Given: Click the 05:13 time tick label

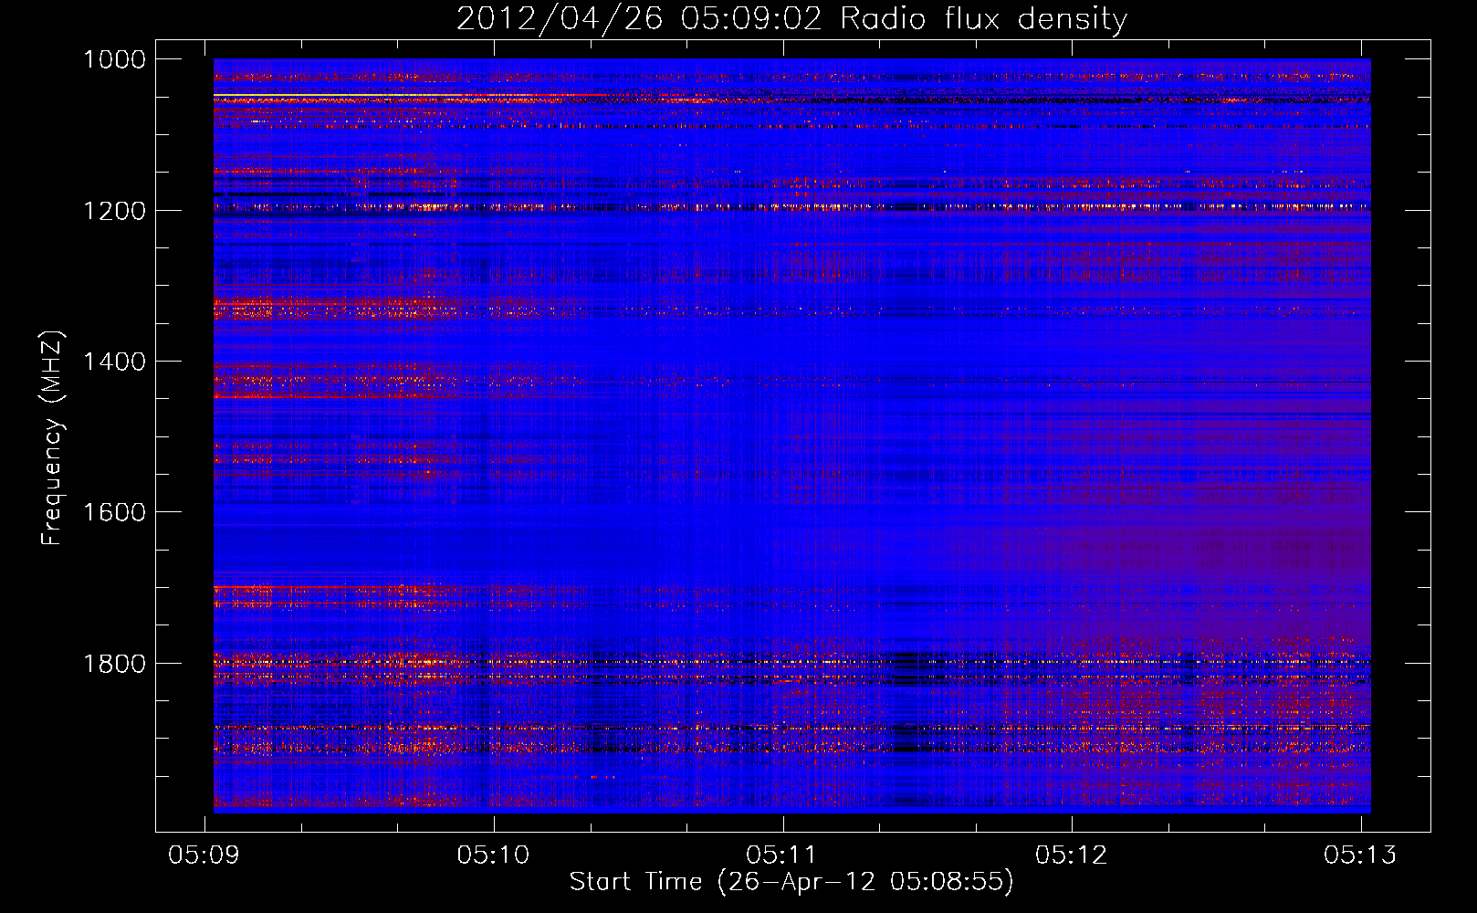Looking at the screenshot, I should coord(1361,855).
